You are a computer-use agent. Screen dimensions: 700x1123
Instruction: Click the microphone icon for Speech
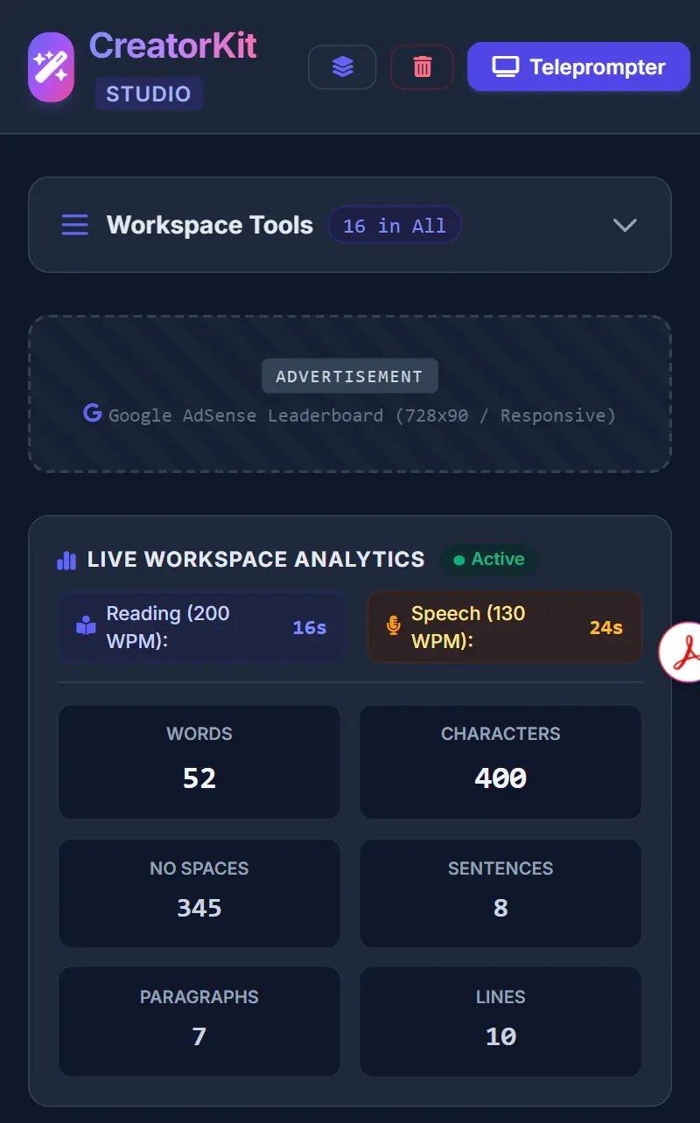[x=393, y=626]
